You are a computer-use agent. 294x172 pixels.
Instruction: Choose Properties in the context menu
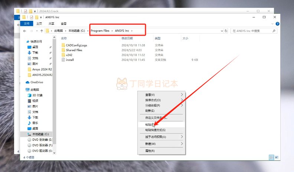point(161,150)
